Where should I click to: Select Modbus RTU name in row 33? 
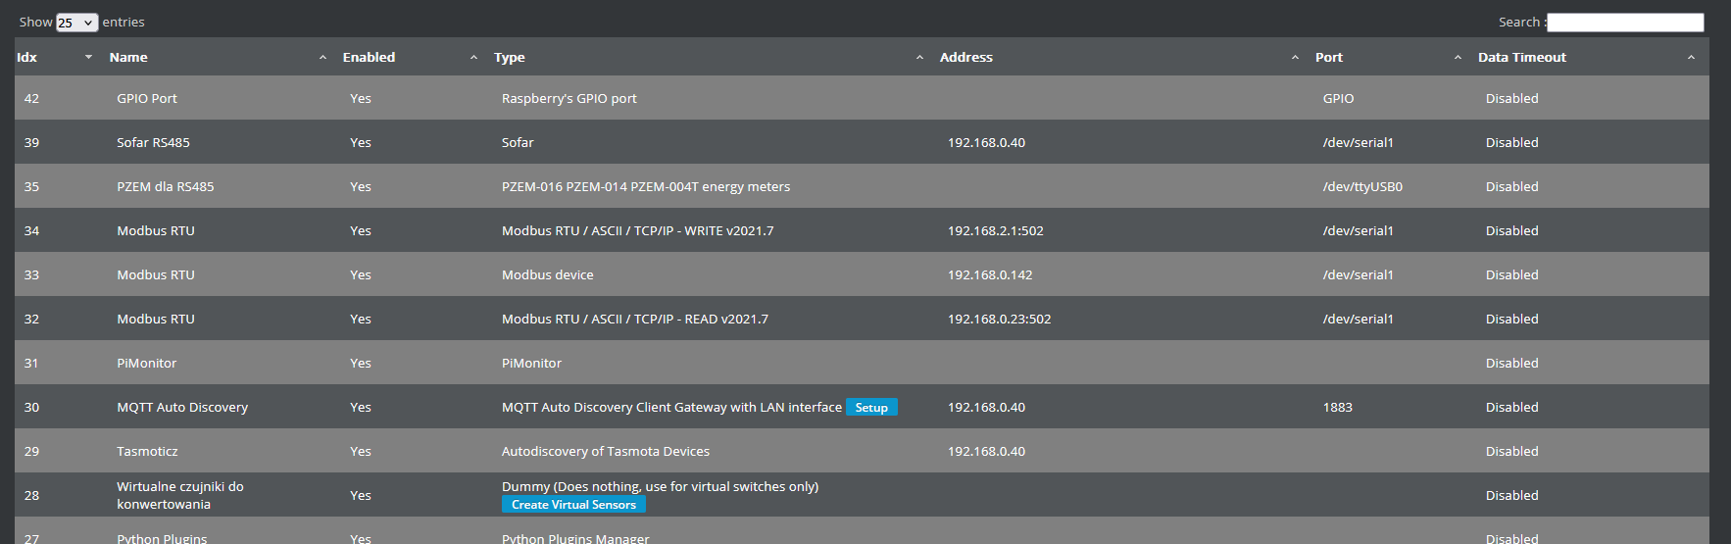pyautogui.click(x=156, y=274)
